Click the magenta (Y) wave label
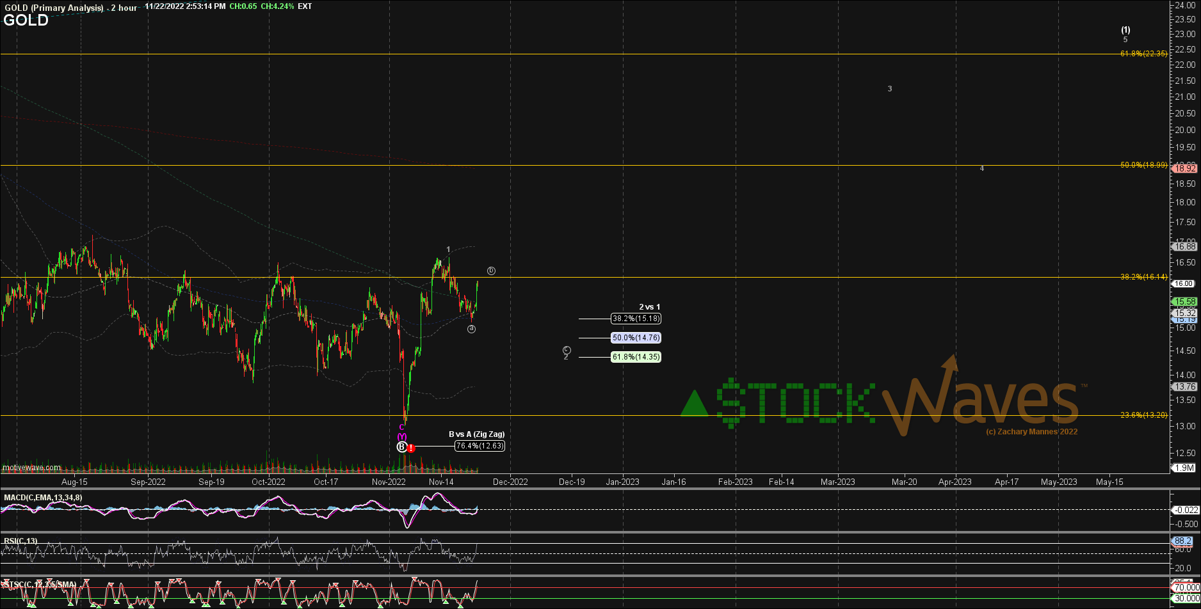 pos(402,436)
